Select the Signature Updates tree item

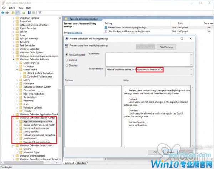(x=32, y=107)
